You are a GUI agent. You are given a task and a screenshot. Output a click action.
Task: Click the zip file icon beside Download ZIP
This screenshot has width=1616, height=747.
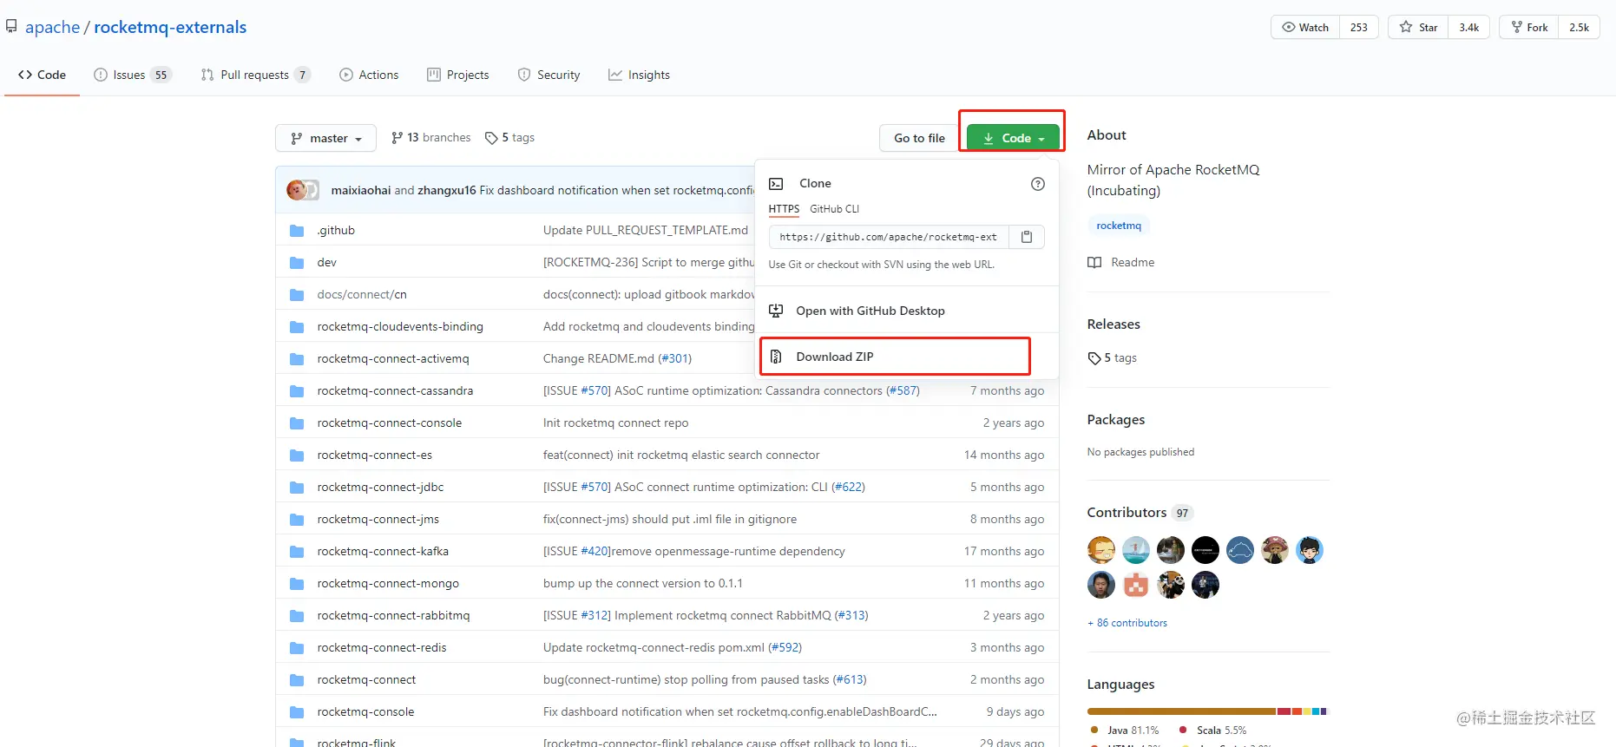pos(776,357)
